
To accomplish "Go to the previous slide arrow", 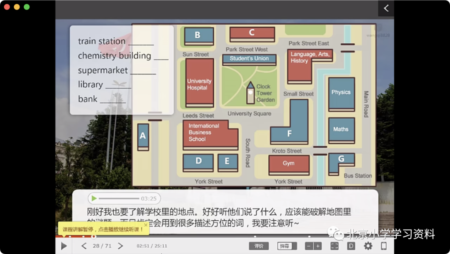I will pyautogui.click(x=84, y=246).
